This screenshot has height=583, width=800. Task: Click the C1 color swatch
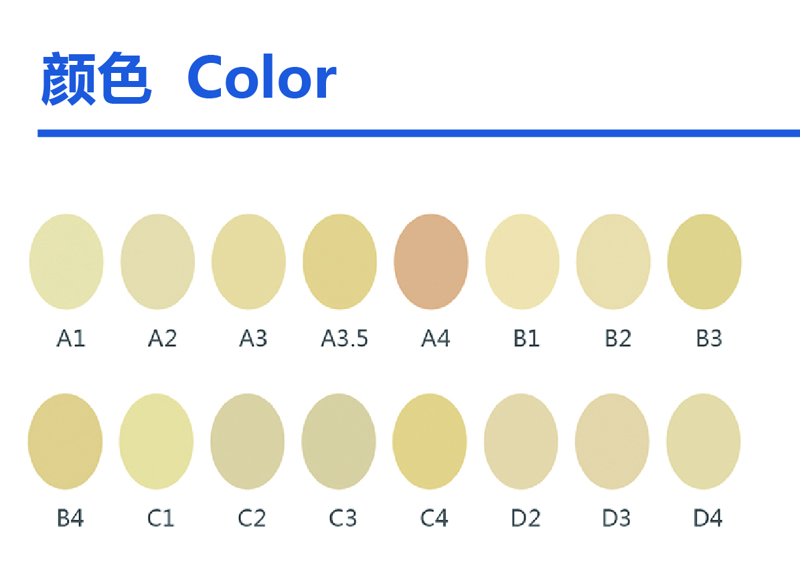tap(156, 441)
